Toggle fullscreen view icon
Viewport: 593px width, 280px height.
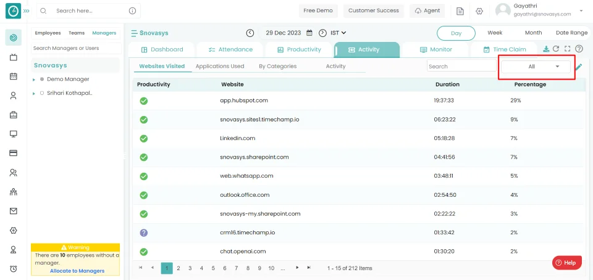(567, 49)
